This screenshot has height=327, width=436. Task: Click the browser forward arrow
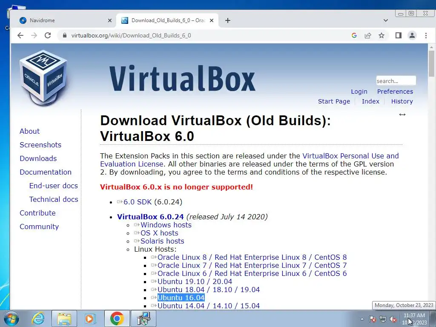pos(34,35)
